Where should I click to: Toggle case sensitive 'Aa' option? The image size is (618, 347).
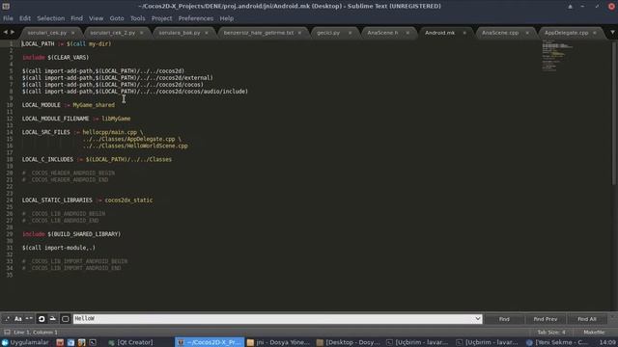18,319
